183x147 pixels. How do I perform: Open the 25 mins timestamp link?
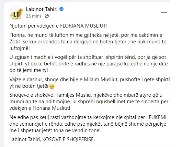click(34, 16)
